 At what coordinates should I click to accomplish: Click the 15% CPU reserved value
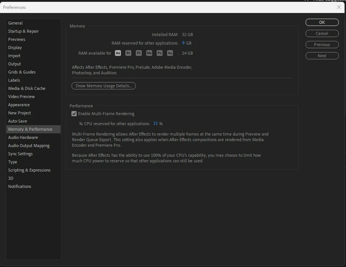156,124
